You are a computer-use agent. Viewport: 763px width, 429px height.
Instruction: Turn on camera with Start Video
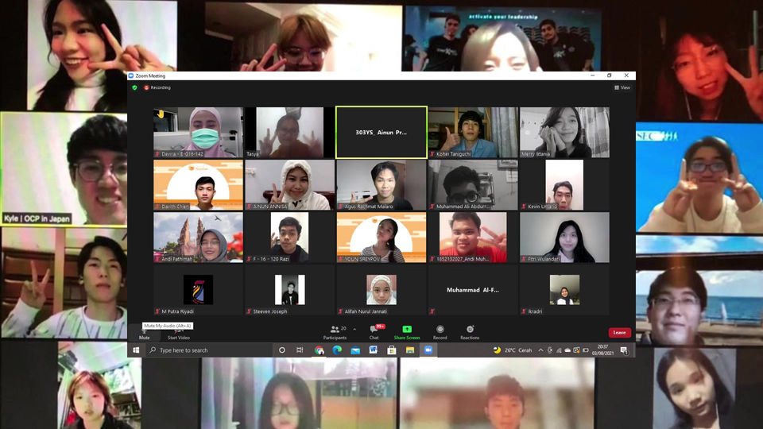[179, 333]
